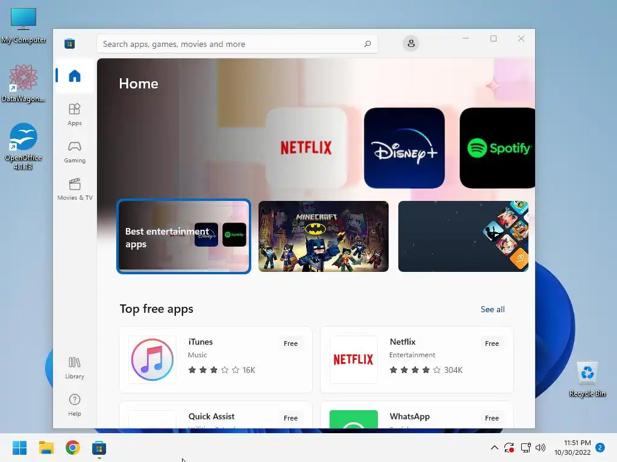This screenshot has height=462, width=617.
Task: Click the search magnifier icon
Action: [368, 43]
